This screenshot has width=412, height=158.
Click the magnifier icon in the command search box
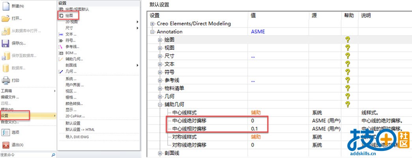pyautogui.click(x=53, y=155)
